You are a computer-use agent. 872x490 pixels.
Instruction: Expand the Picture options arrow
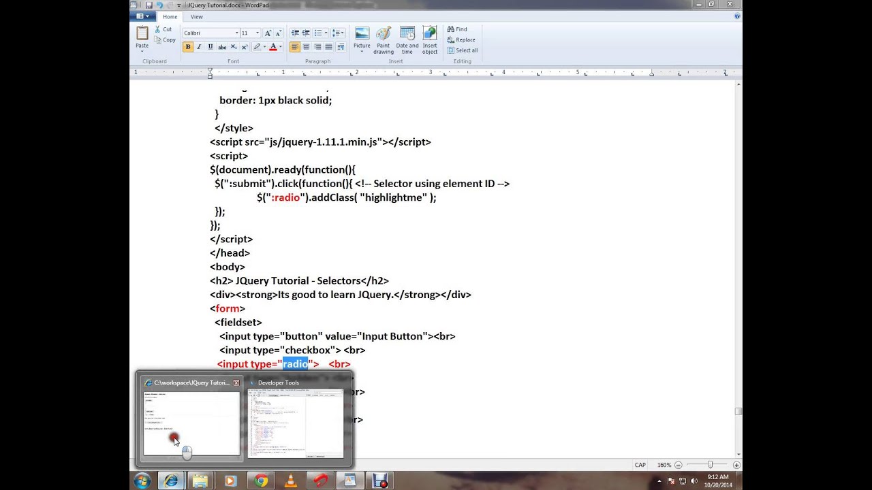click(362, 52)
